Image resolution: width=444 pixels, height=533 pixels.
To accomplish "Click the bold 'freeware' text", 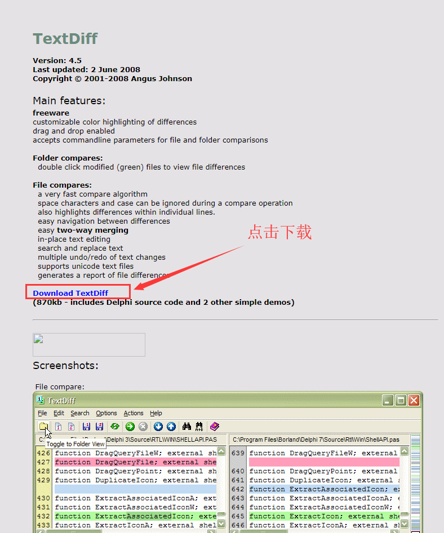I will click(51, 113).
